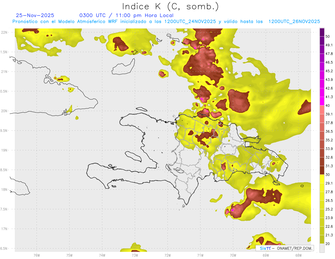This screenshot has height=259, width=335.
Task: Click the color scale value "42.6"
Action: click(329, 88)
